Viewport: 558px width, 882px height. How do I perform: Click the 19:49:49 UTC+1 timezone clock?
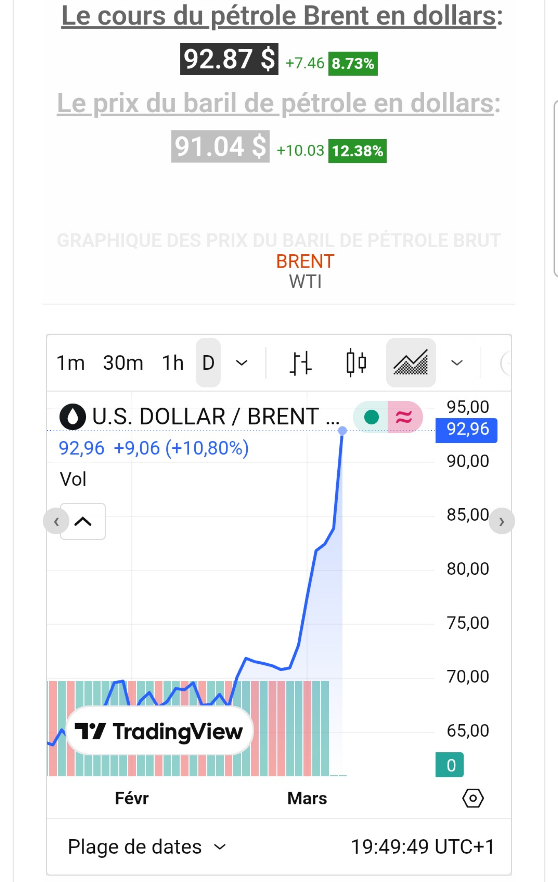click(423, 847)
